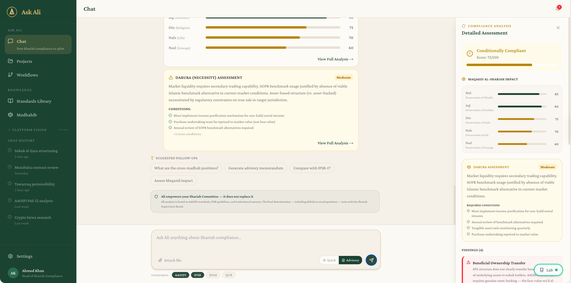Expand the +2 more conditions list
Image resolution: width=571 pixels, height=283 pixels.
(x=187, y=134)
